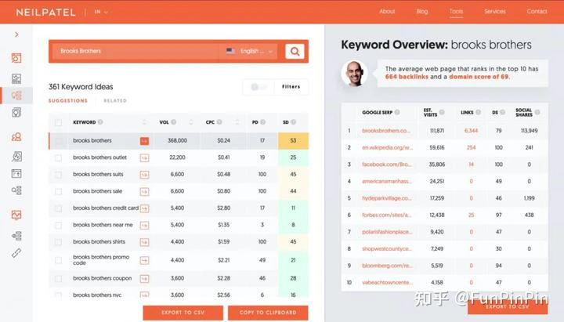Open the highlighted keyword ideas sidebar icon
The width and height of the screenshot is (564, 322).
click(16, 96)
